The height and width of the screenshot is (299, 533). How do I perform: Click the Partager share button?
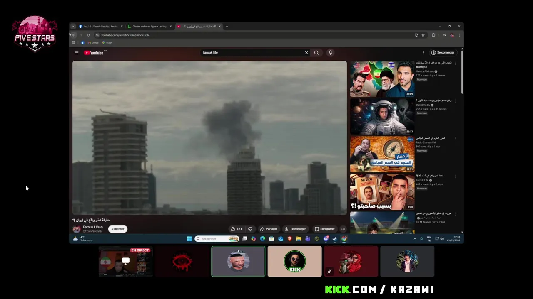pyautogui.click(x=269, y=229)
